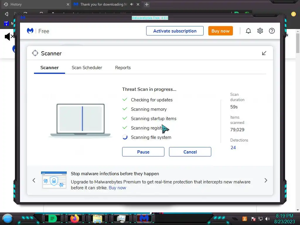Open Firefox from the taskbar
This screenshot has height=225, width=300.
coord(75,218)
